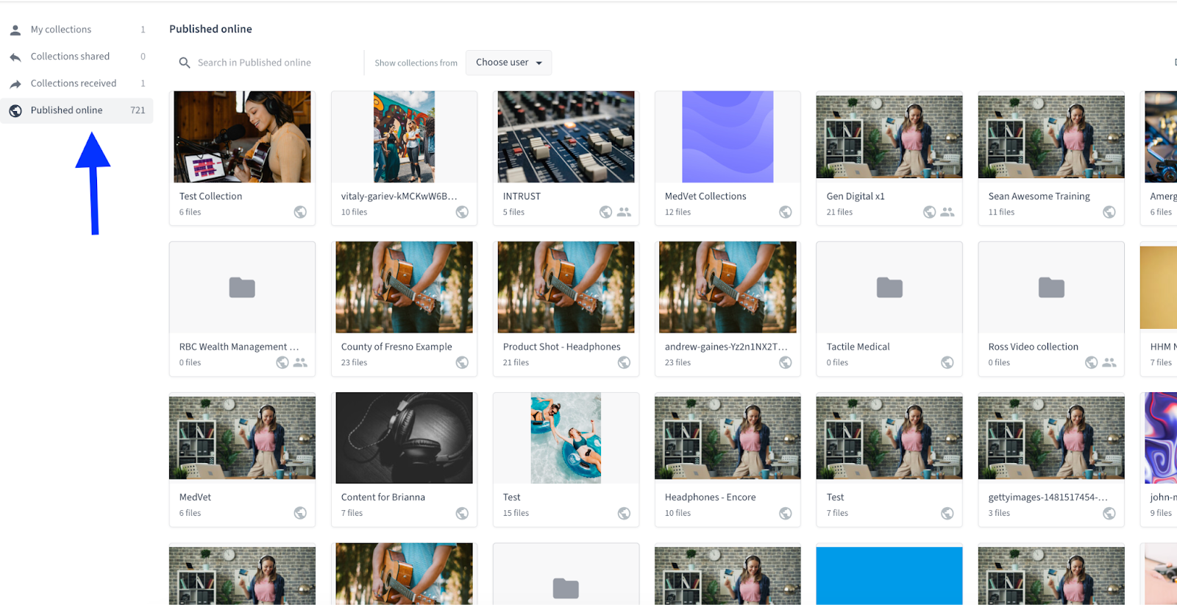Click globe icon on Test Collection card

point(300,212)
